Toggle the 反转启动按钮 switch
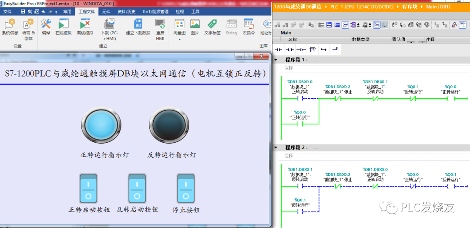This screenshot has height=228, width=470. click(137, 188)
